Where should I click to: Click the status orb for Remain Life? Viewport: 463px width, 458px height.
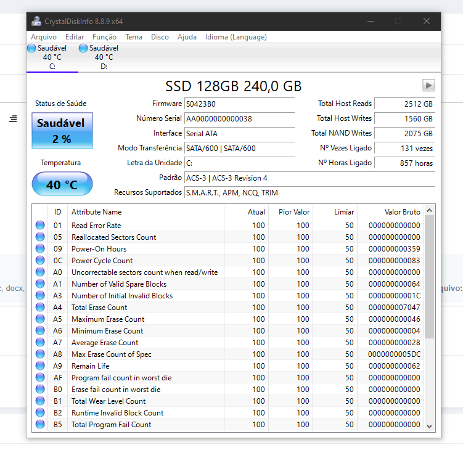40,366
